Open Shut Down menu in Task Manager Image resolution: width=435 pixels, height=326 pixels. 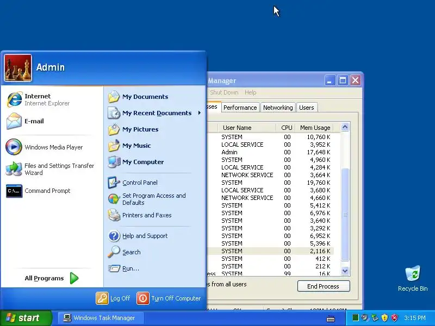(224, 92)
